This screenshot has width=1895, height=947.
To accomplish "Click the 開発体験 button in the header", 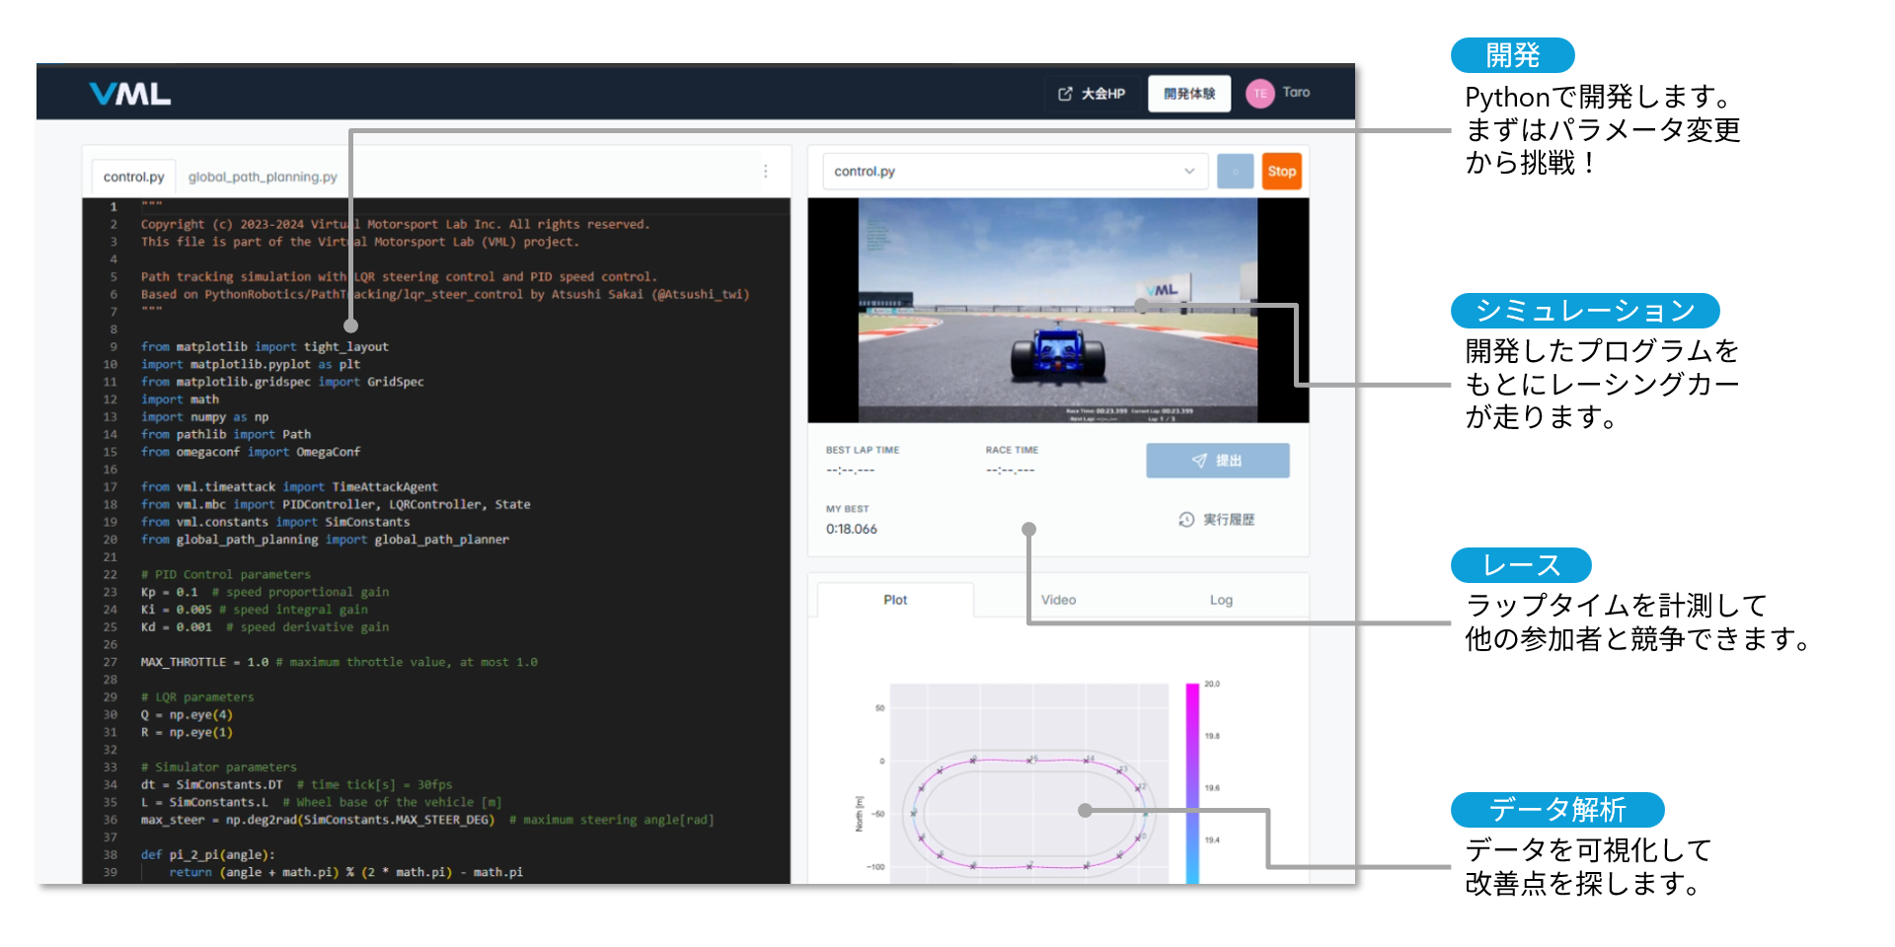I will [x=1188, y=94].
